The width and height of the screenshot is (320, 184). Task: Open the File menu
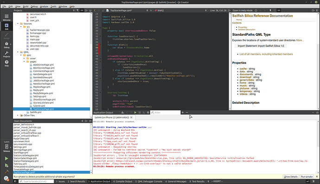coord(4,6)
